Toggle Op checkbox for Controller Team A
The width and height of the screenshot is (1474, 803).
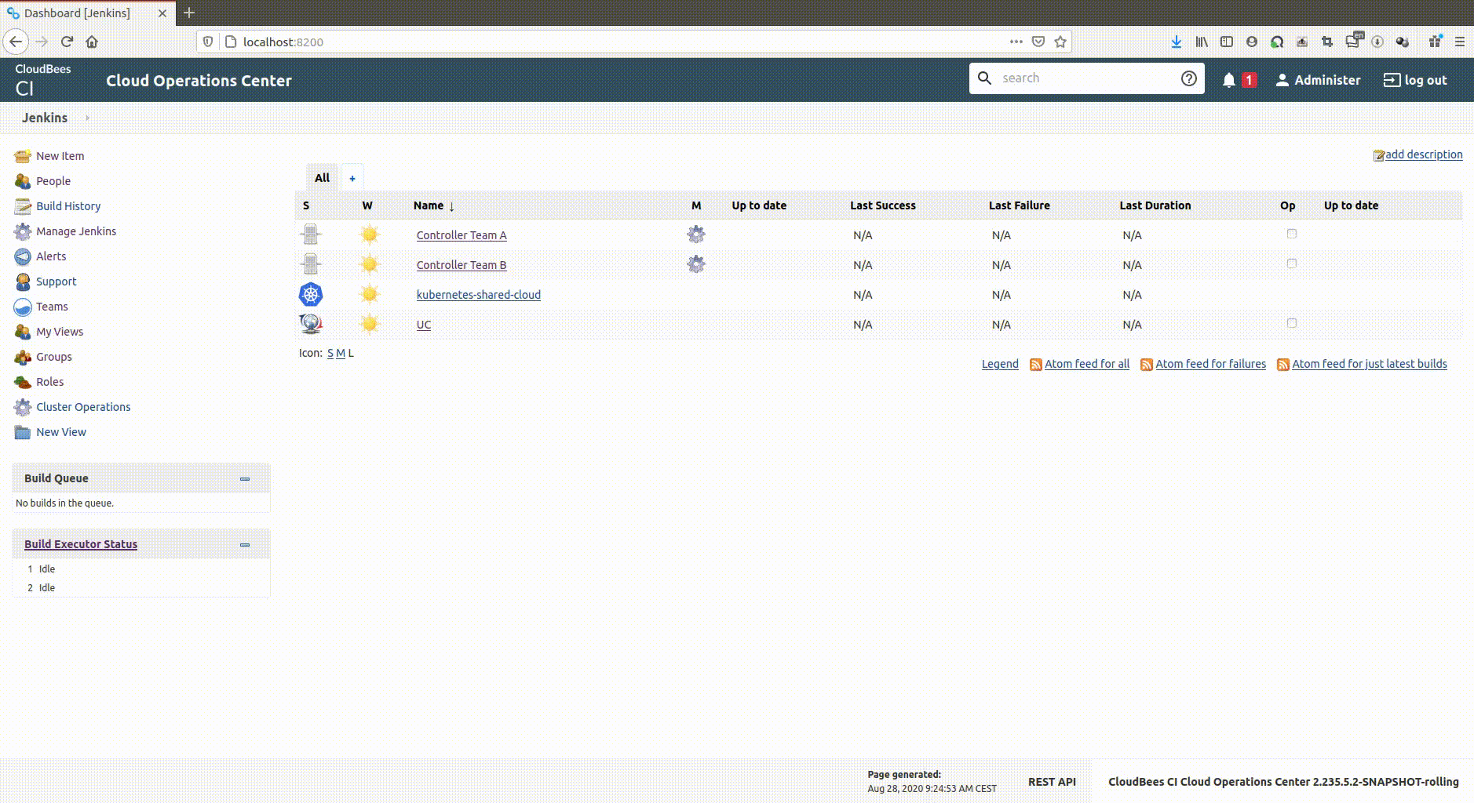point(1292,234)
